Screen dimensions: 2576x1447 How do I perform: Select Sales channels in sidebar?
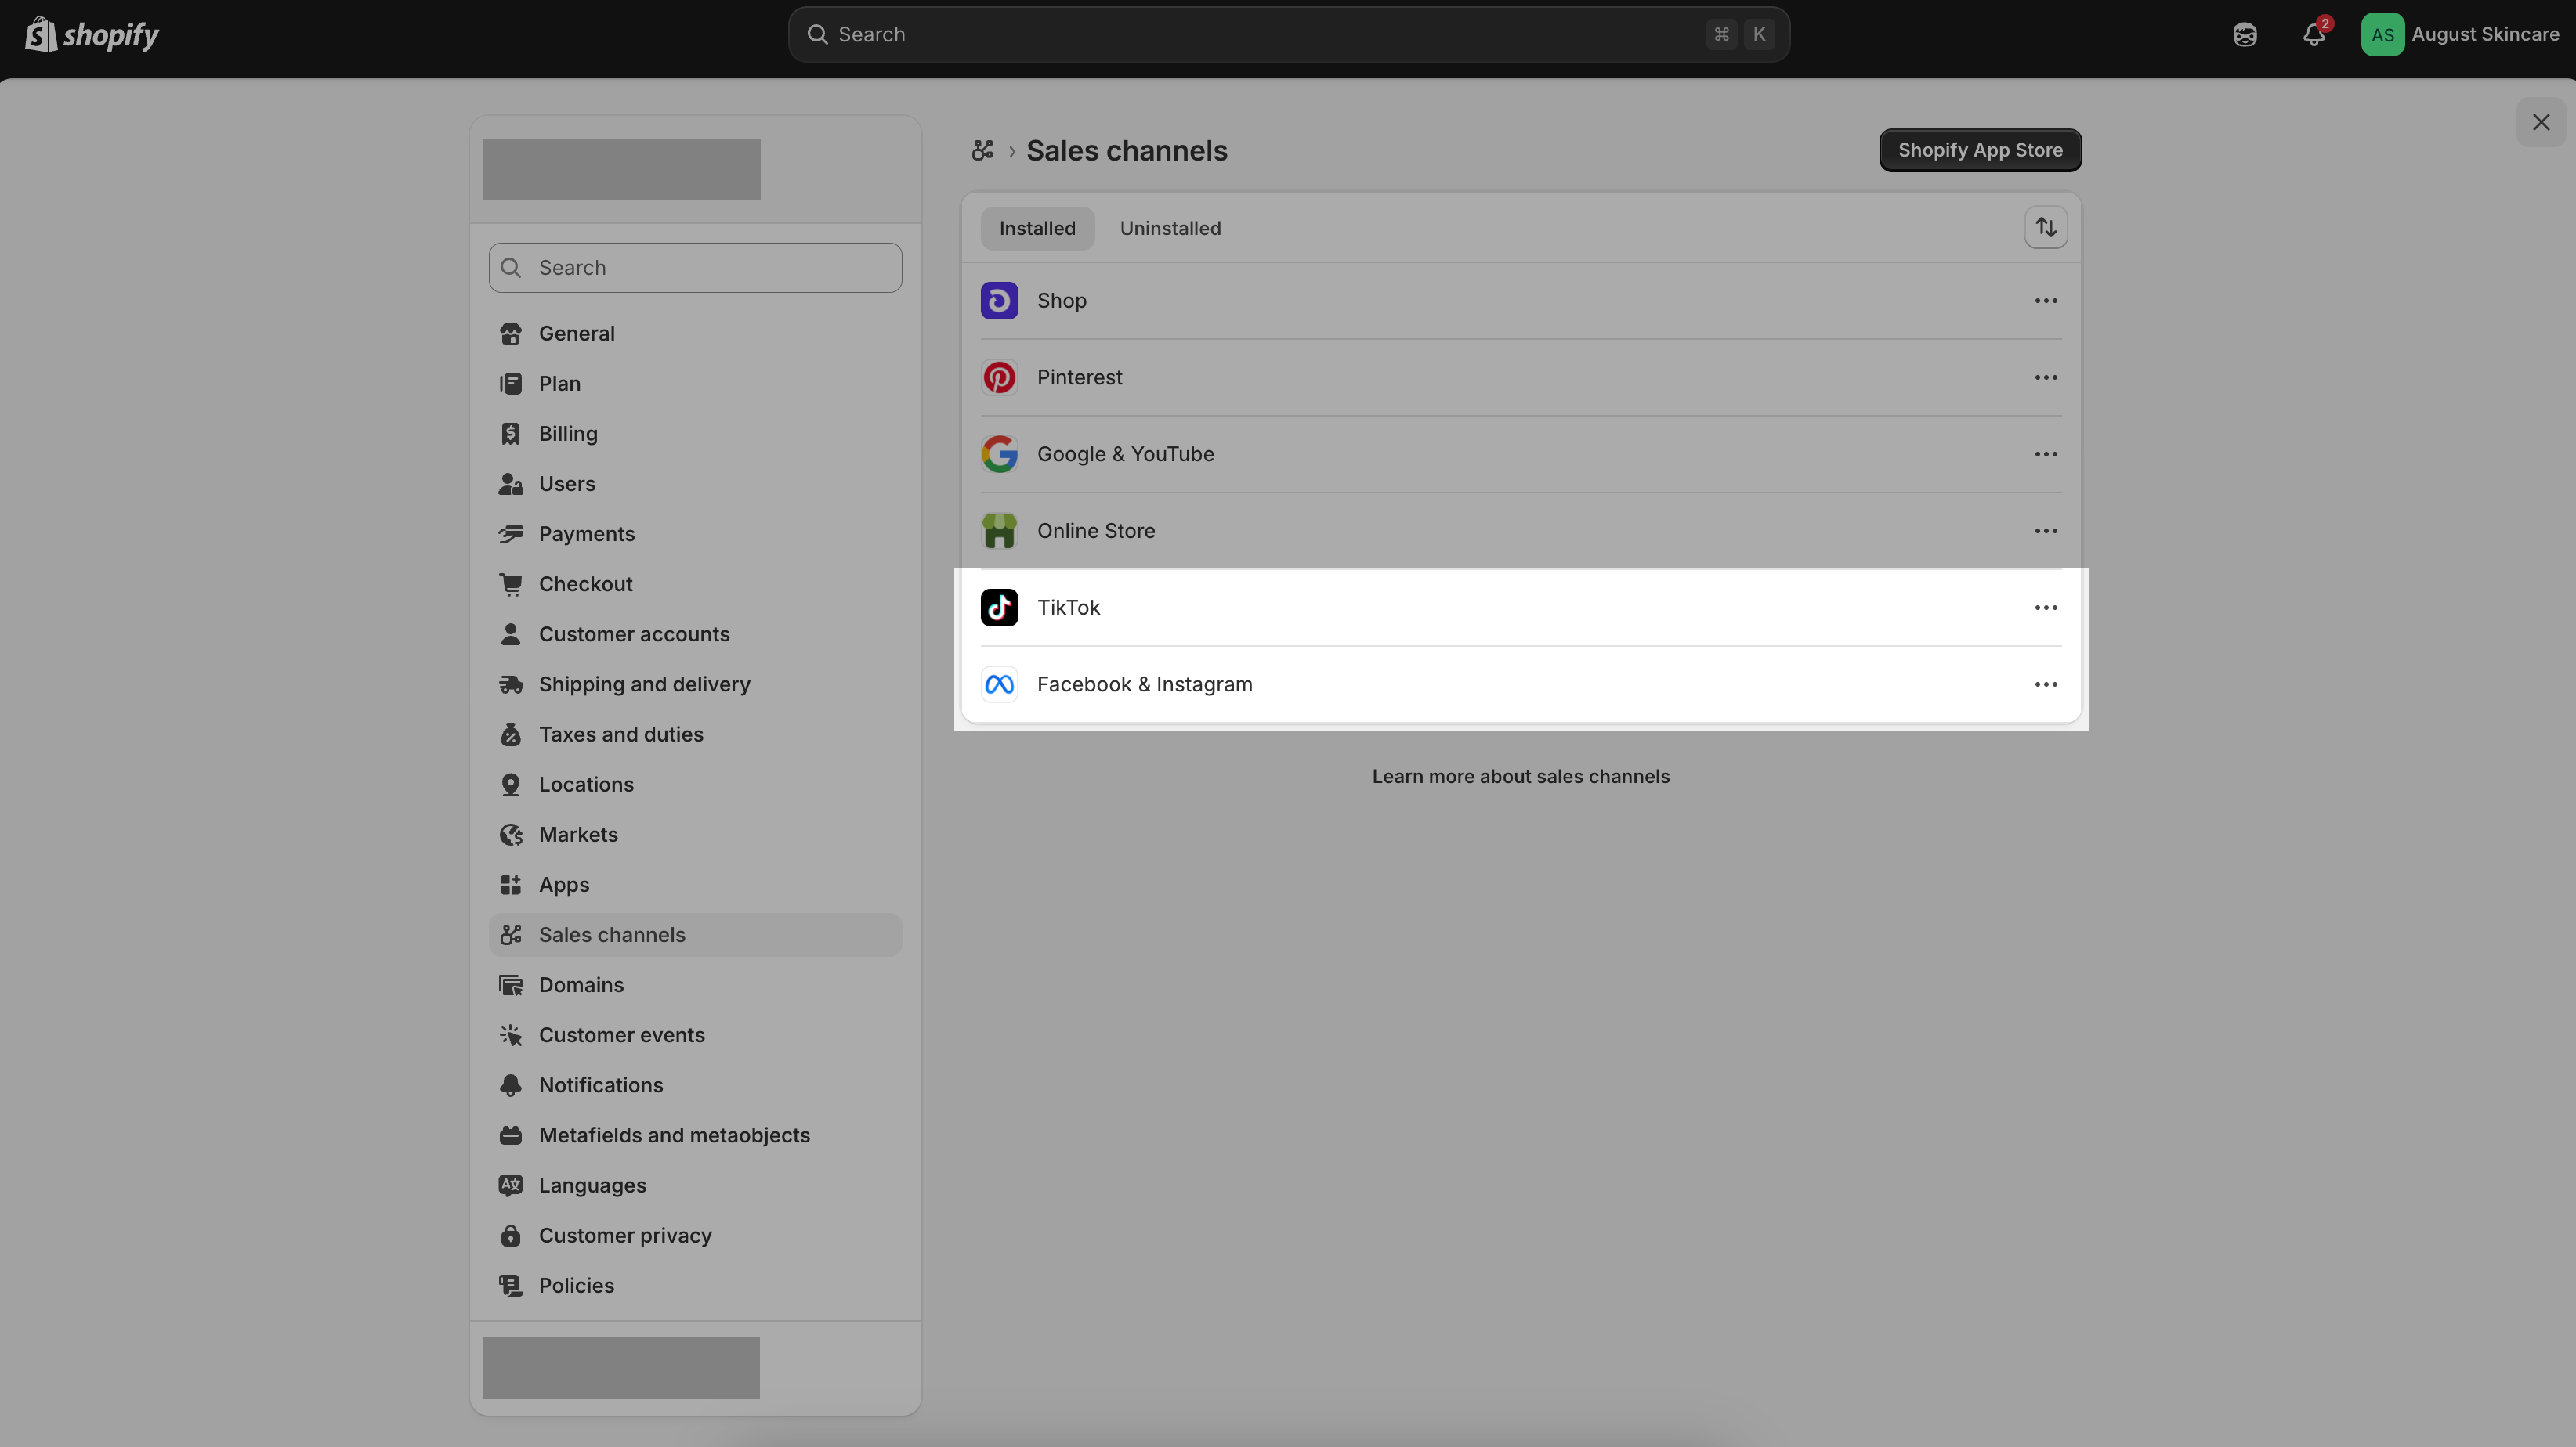pyautogui.click(x=695, y=934)
